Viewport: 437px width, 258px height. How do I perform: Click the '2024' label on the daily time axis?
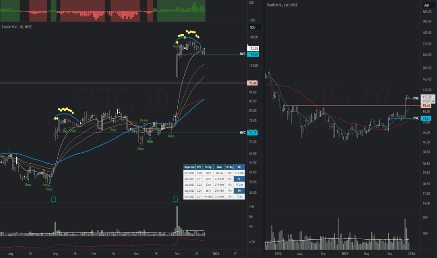pyautogui.click(x=216, y=254)
